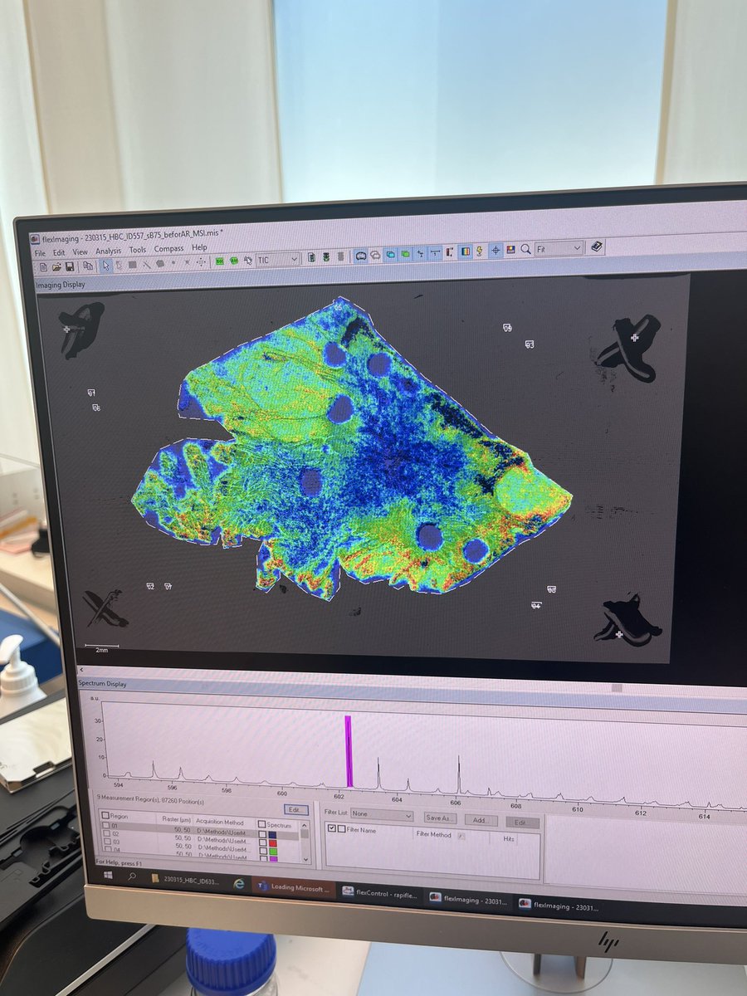Click region list scrollbar down arrow

(x=305, y=859)
